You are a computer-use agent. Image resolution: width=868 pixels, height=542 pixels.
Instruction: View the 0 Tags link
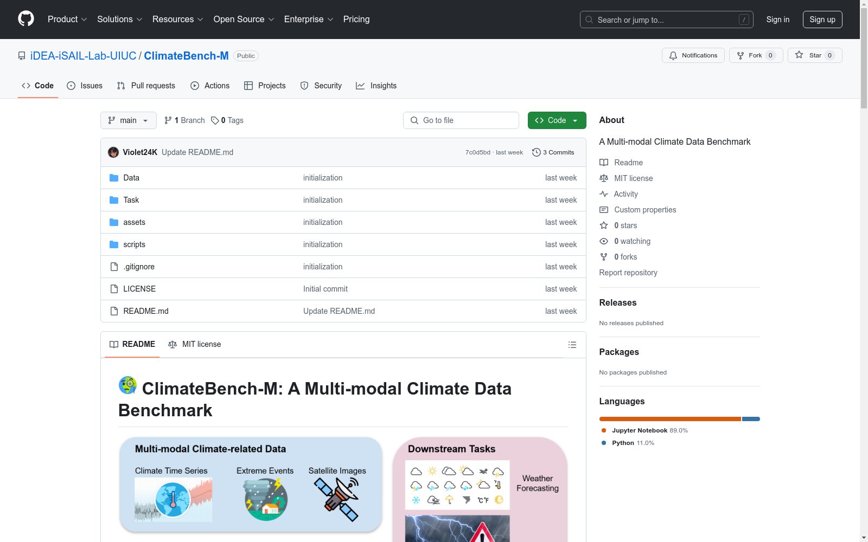point(227,120)
